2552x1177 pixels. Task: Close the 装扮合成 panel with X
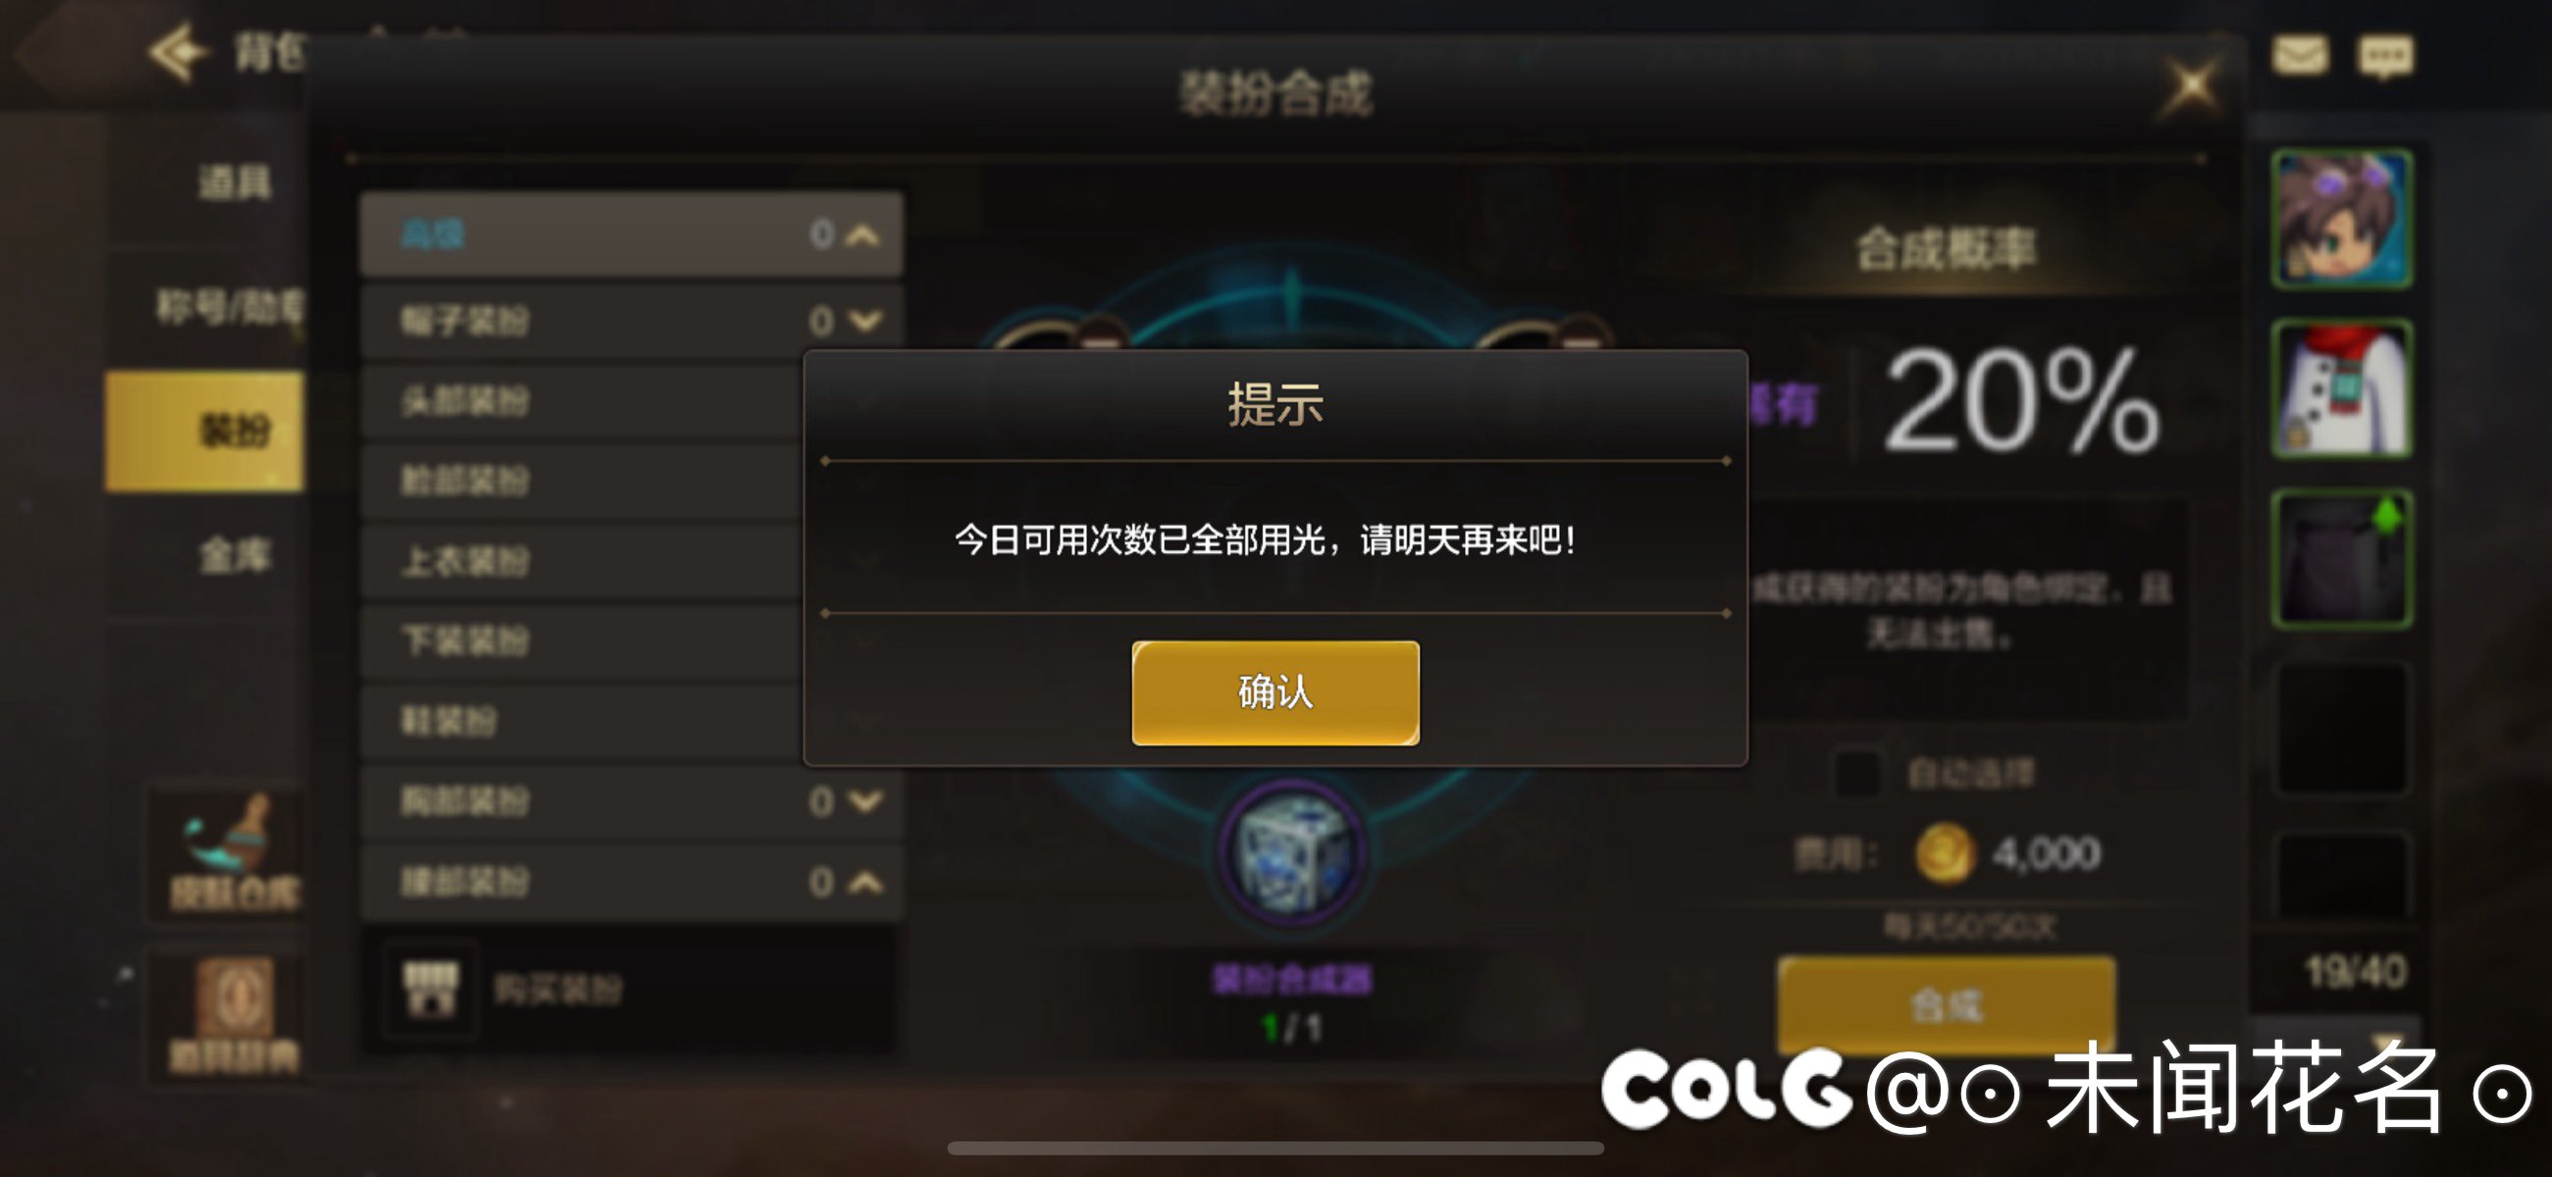point(2190,86)
